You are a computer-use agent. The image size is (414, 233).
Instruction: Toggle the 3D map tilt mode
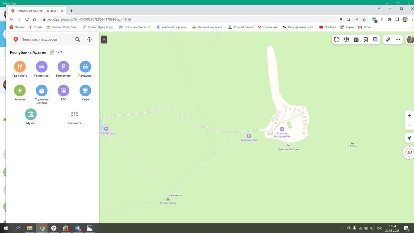coord(409,152)
